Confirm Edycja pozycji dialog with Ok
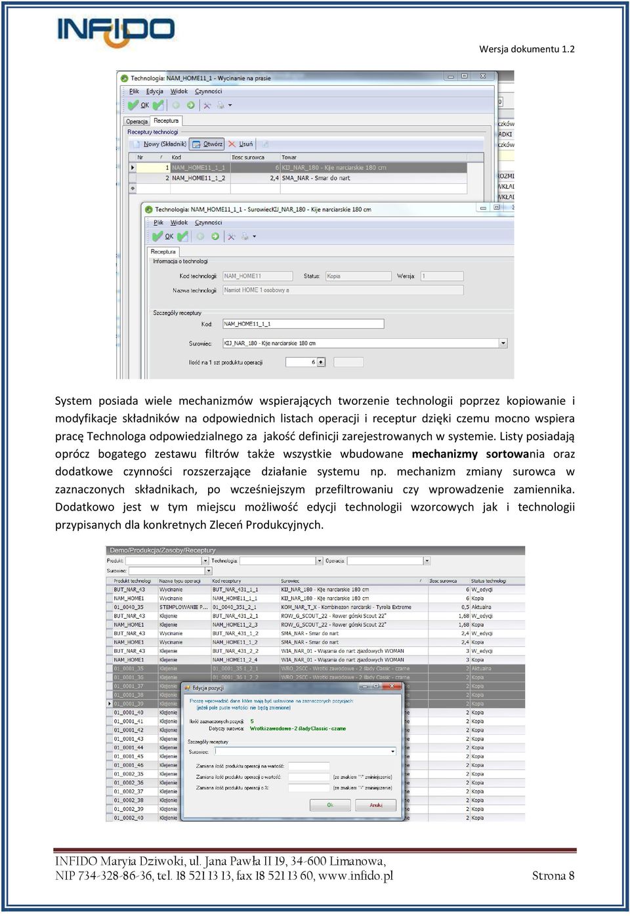Image resolution: width=630 pixels, height=916 pixels. point(330,805)
